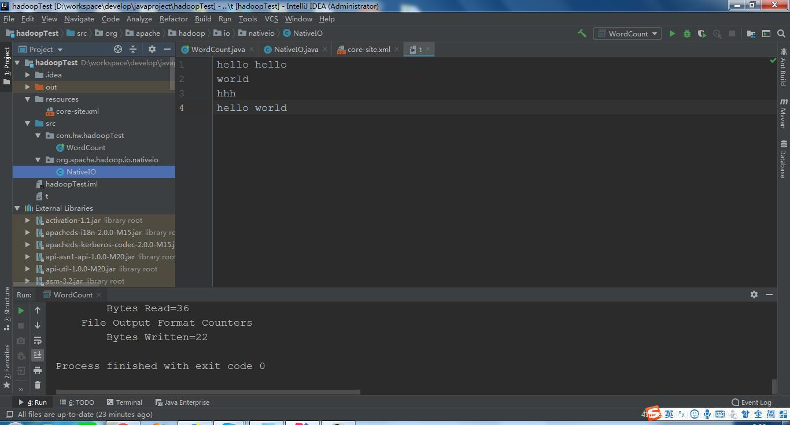Image resolution: width=790 pixels, height=425 pixels.
Task: Click nativeio breadcrumb in navigation bar
Action: [x=261, y=33]
